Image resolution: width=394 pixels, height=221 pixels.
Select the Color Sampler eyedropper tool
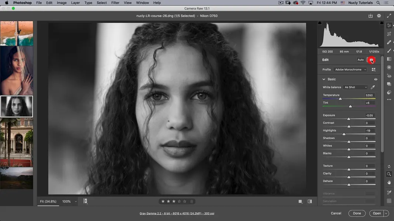click(389, 192)
